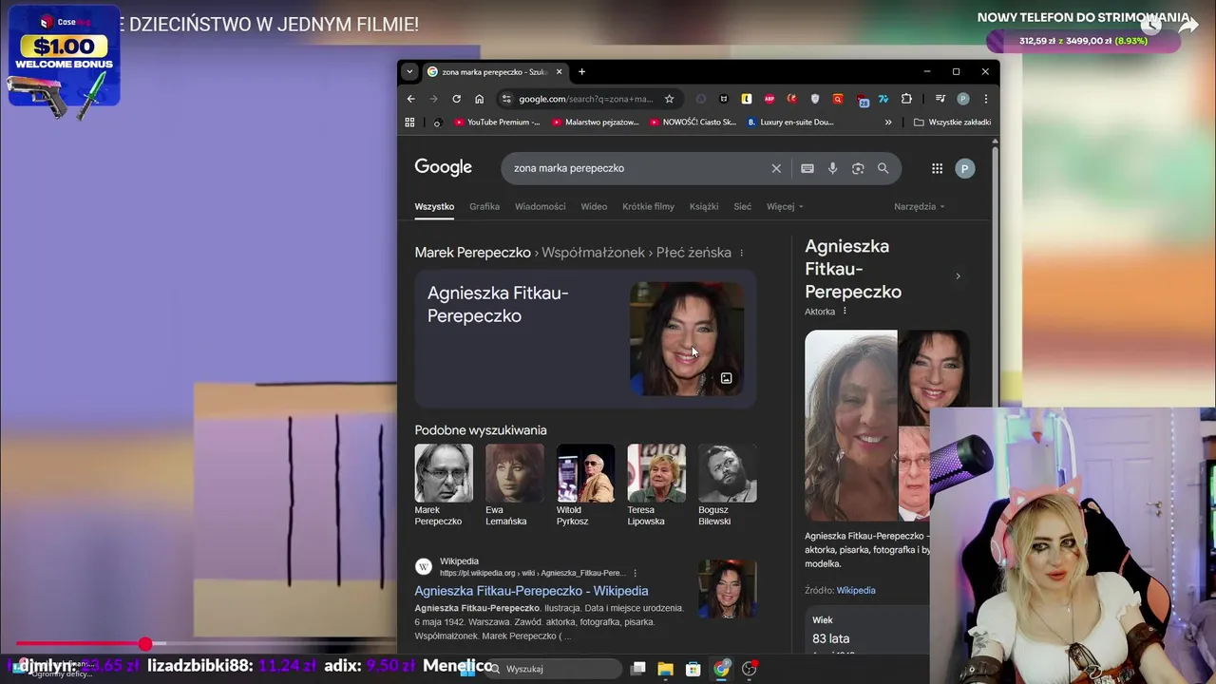Open the on-screen keyboard icon in search
The width and height of the screenshot is (1216, 684).
tap(807, 168)
